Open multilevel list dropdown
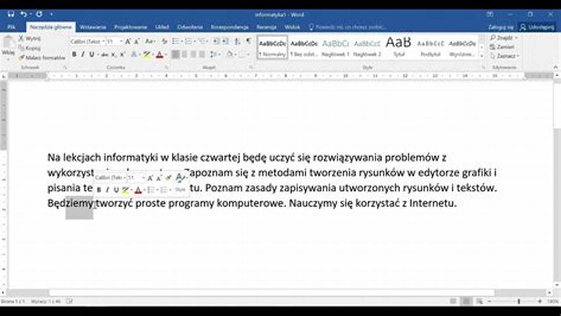Screen dimensions: 561x316 [x=203, y=41]
